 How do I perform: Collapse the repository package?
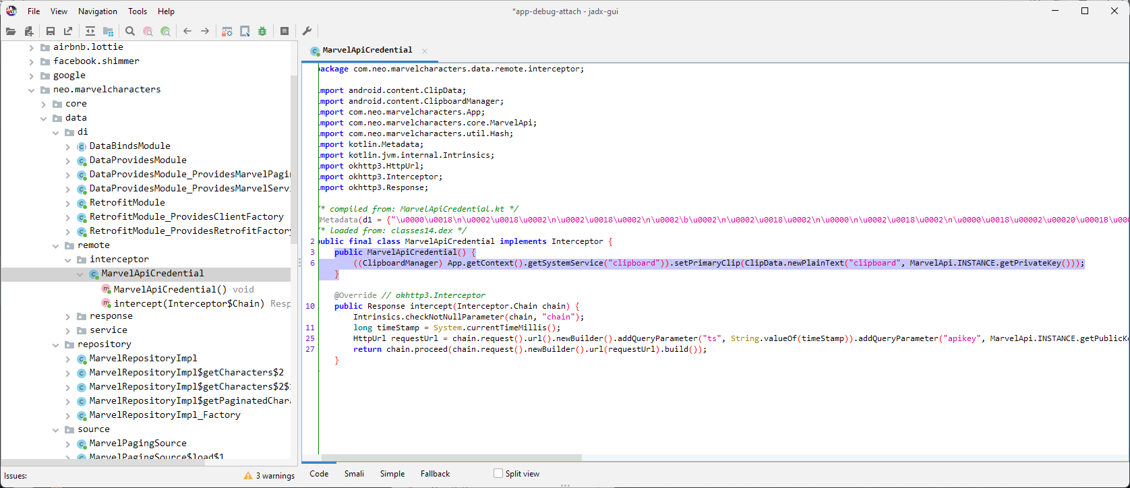56,344
